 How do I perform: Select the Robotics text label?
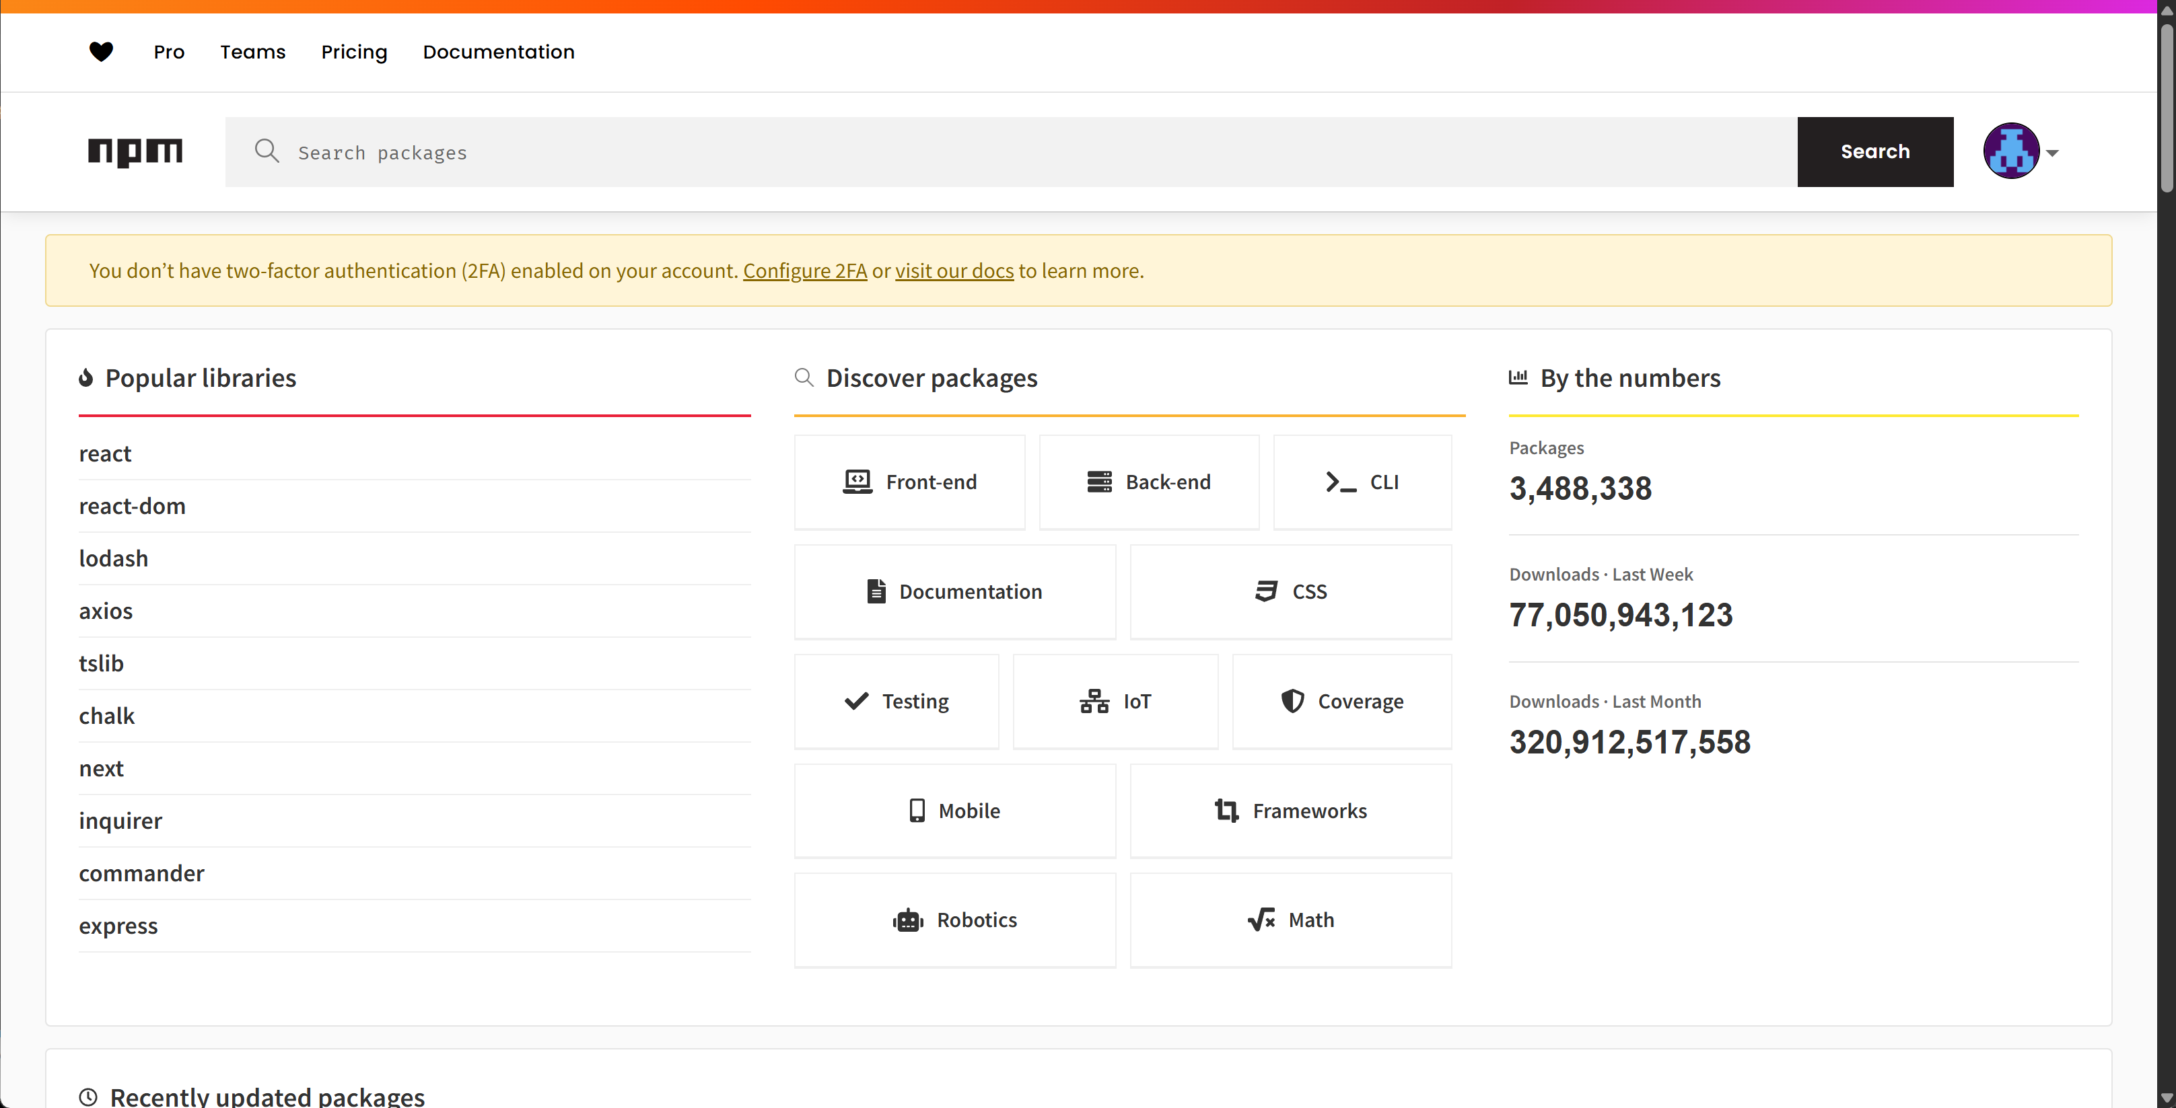coord(977,920)
